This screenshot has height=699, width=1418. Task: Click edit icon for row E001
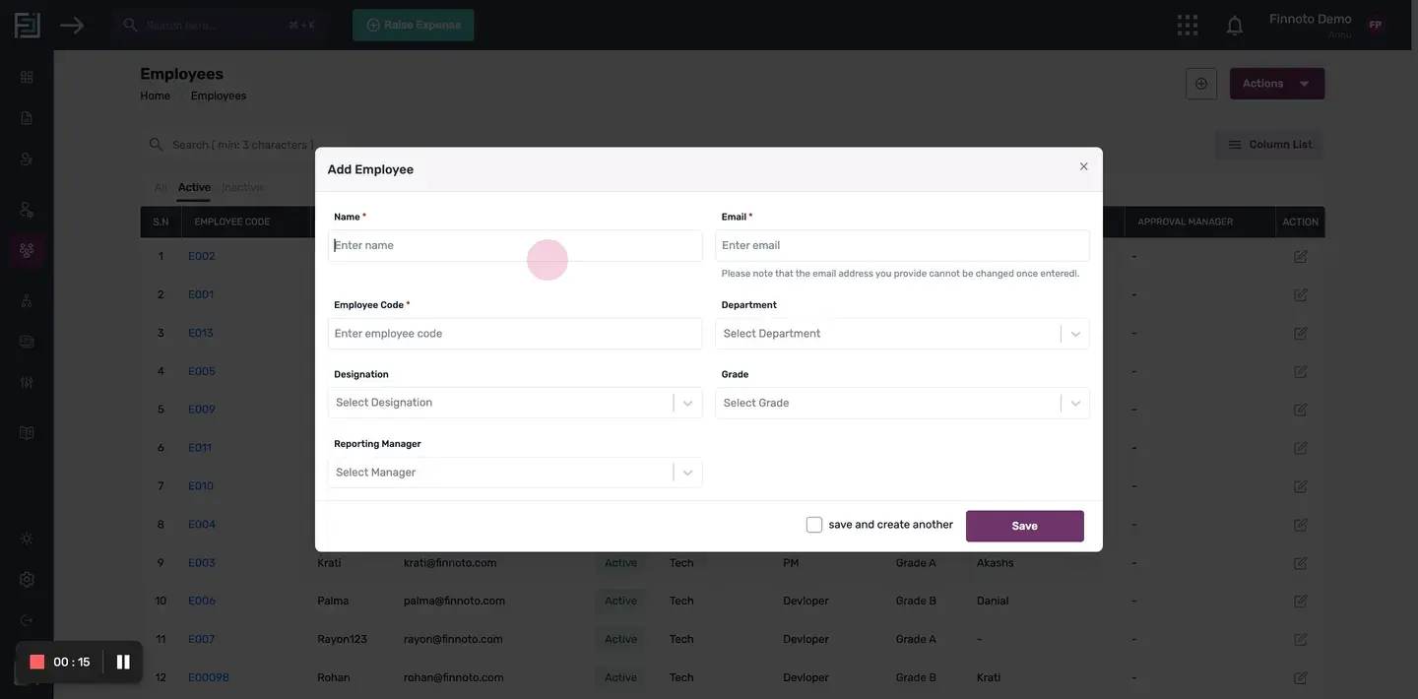[x=1300, y=294]
